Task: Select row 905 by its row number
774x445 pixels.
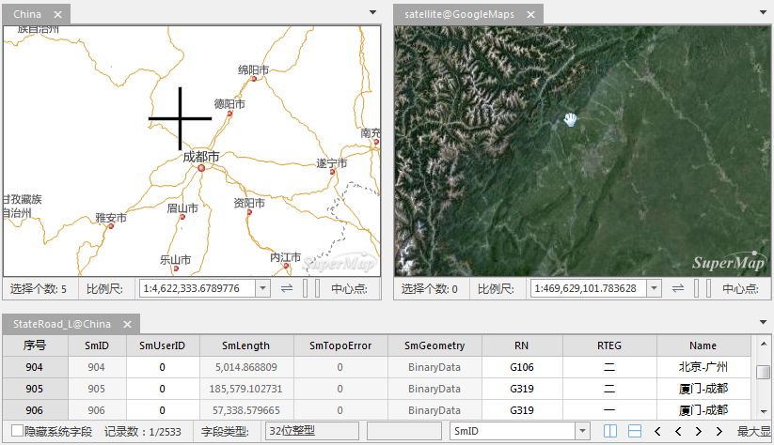Action: (35, 389)
